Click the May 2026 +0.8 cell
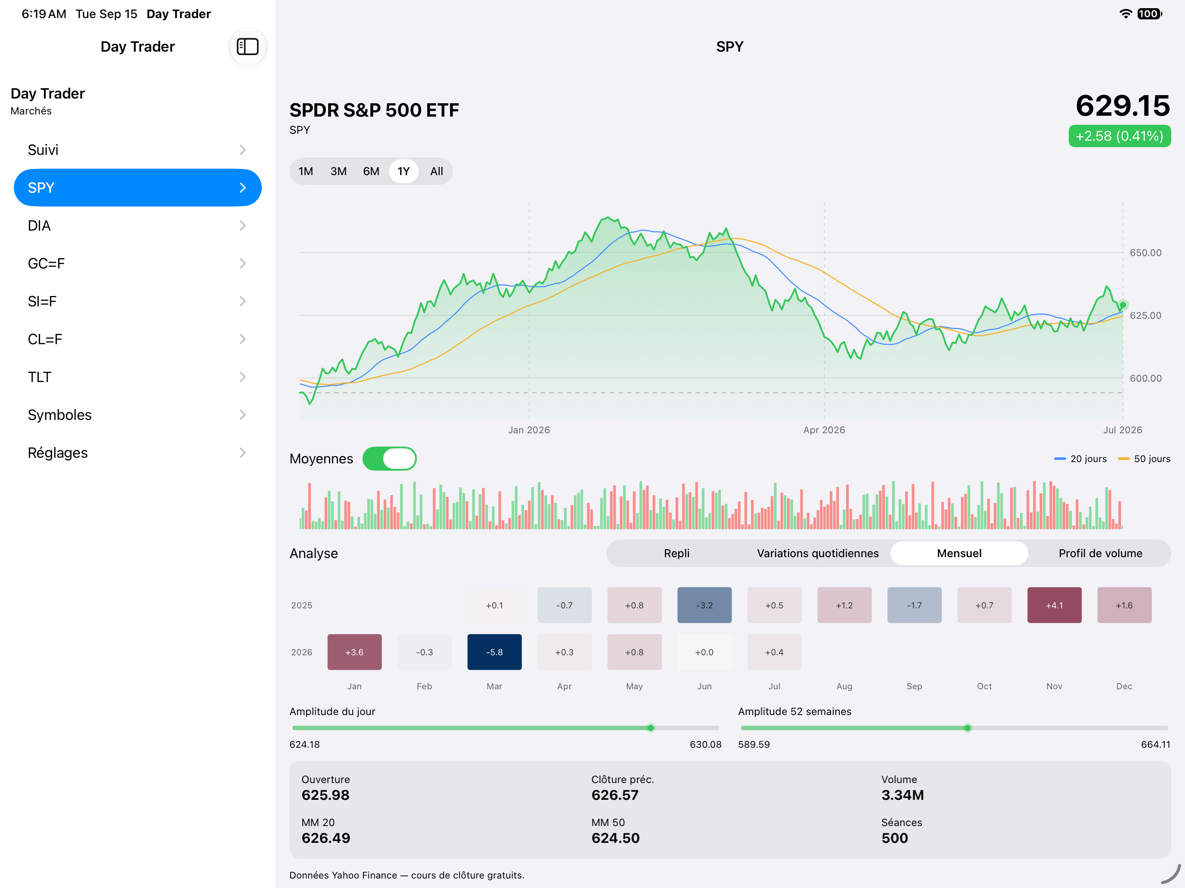This screenshot has width=1185, height=888. click(634, 652)
